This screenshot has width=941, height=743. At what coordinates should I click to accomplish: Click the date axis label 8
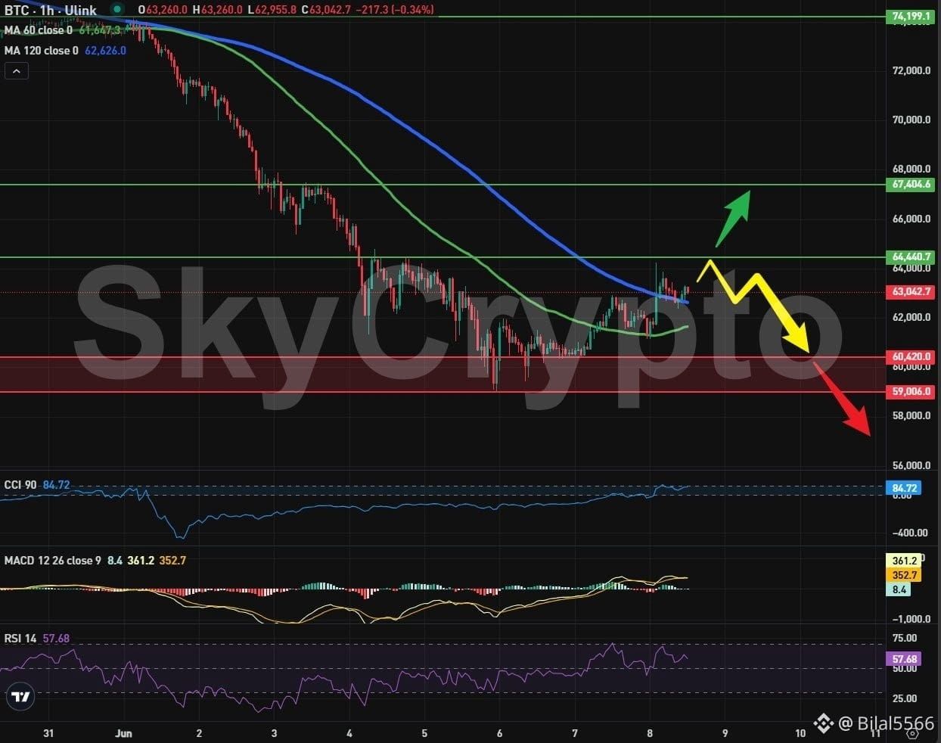coord(650,733)
